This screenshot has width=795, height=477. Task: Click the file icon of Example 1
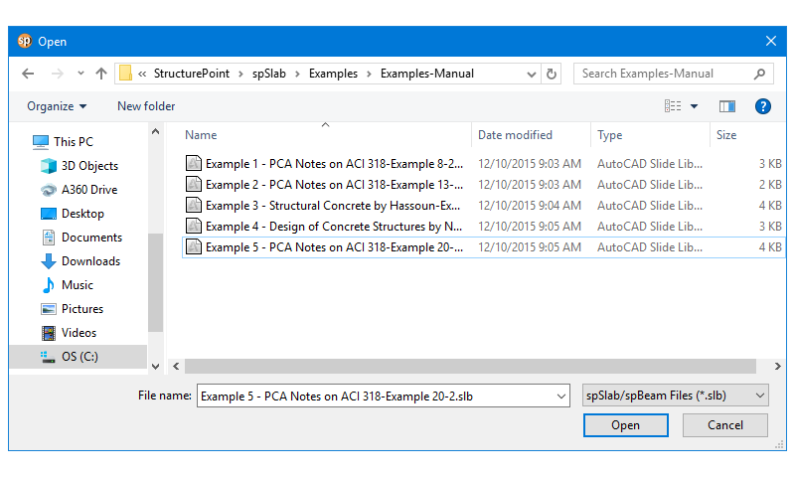point(194,163)
